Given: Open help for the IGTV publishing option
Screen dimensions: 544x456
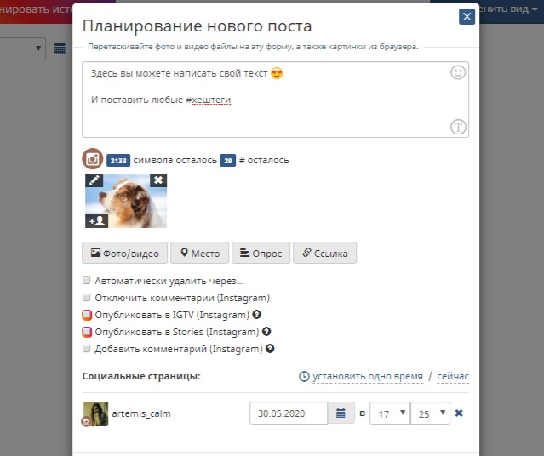Looking at the screenshot, I should click(256, 315).
